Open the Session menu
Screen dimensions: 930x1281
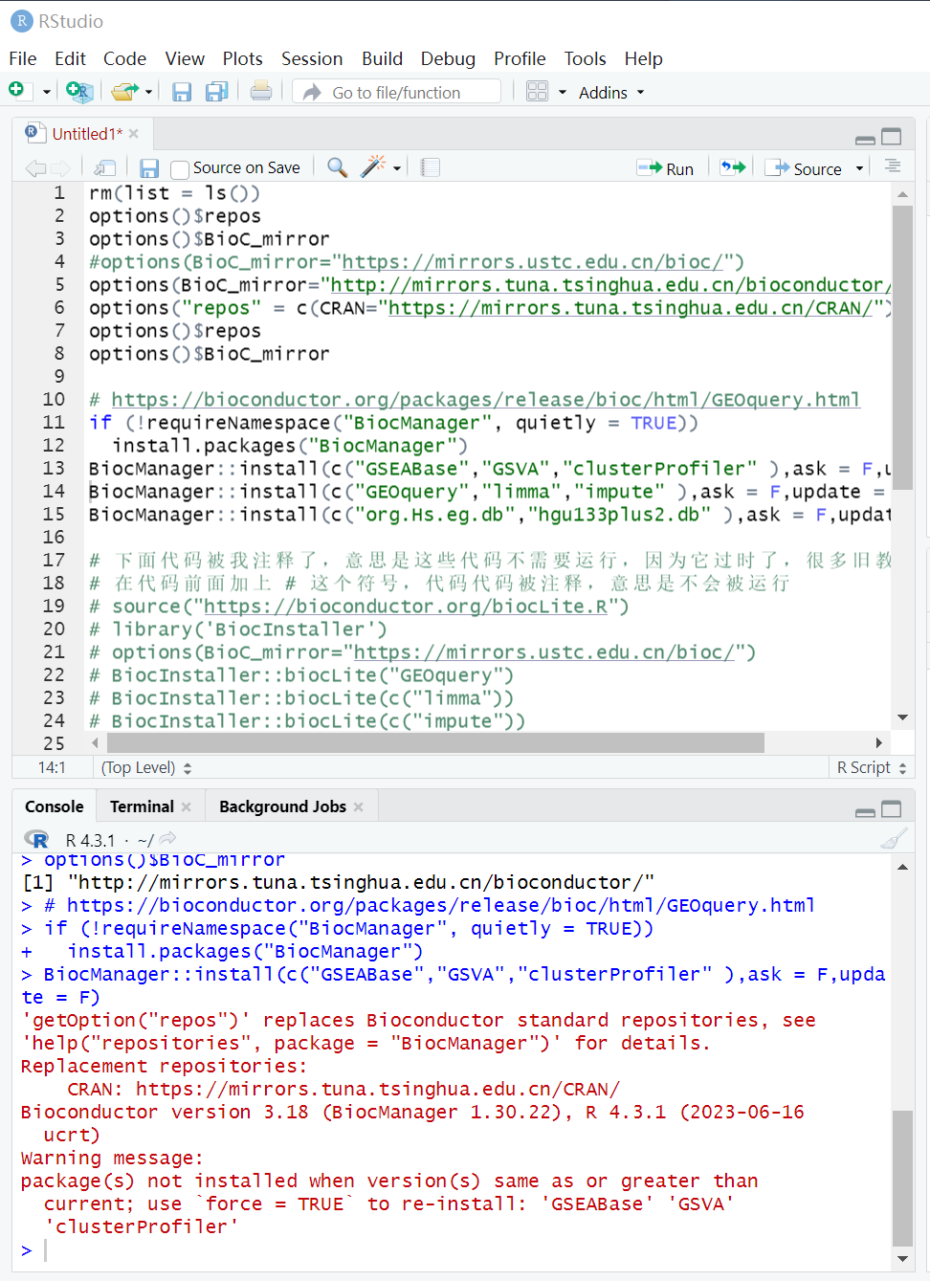(x=312, y=58)
